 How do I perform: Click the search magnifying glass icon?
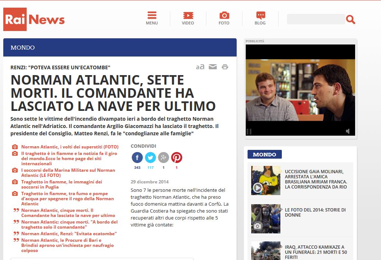coord(350,19)
